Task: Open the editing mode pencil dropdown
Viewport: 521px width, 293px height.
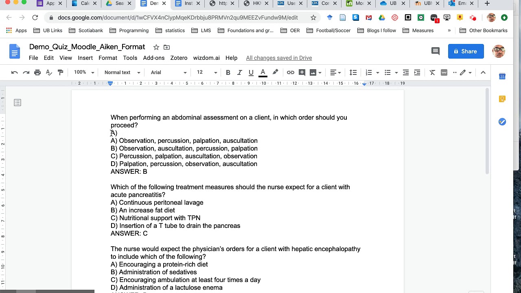Action: click(x=466, y=72)
